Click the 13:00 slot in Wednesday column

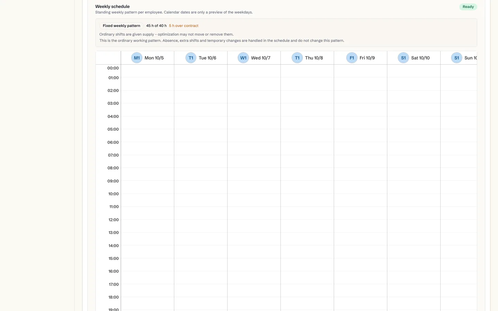pos(254,239)
